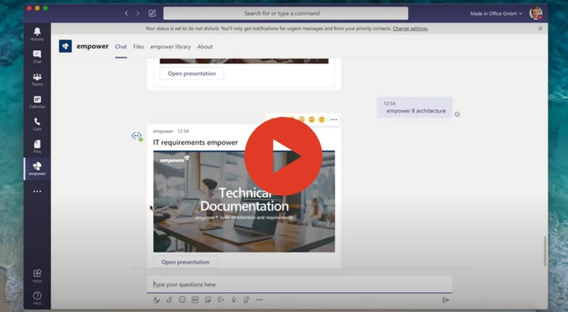Open the empower library tab
This screenshot has height=312, width=568.
[170, 47]
